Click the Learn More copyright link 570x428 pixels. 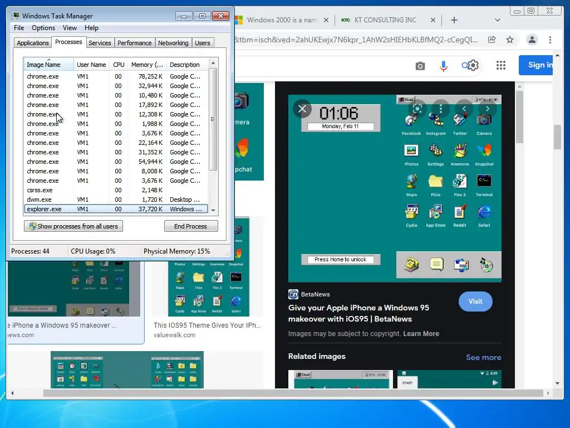(421, 334)
